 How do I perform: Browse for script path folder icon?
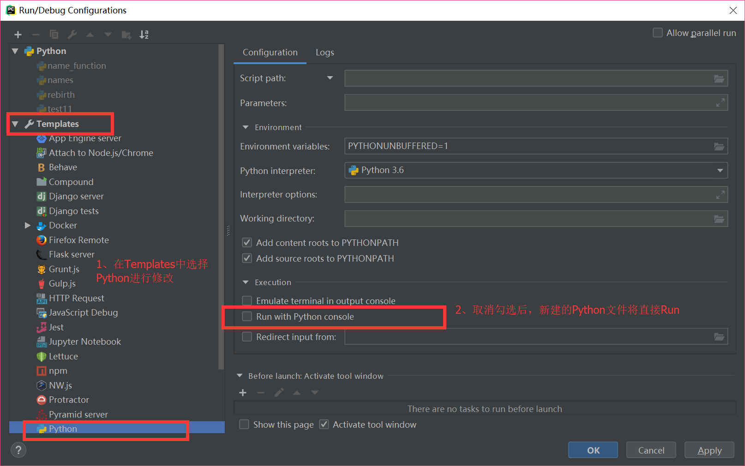pos(719,78)
